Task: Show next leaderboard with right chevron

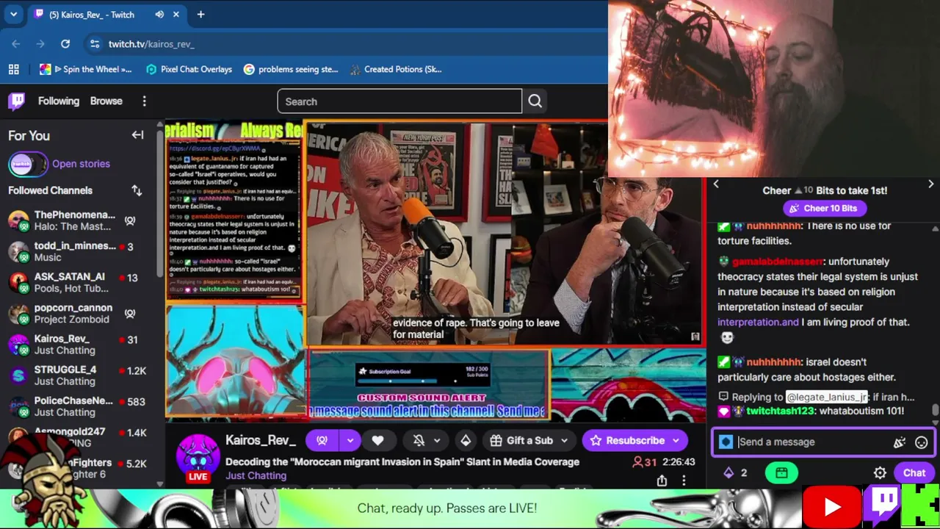Action: tap(930, 184)
